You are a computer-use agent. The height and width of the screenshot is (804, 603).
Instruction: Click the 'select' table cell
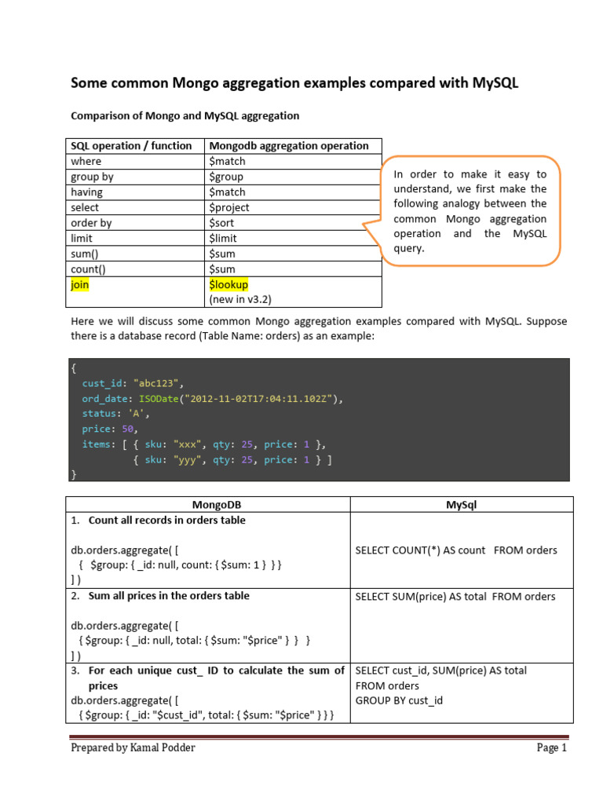coord(135,207)
